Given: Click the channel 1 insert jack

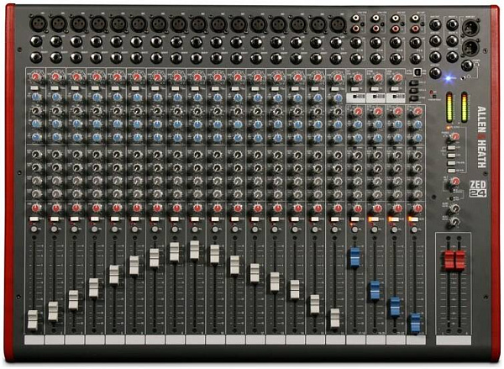Looking at the screenshot, I should click(x=36, y=58).
